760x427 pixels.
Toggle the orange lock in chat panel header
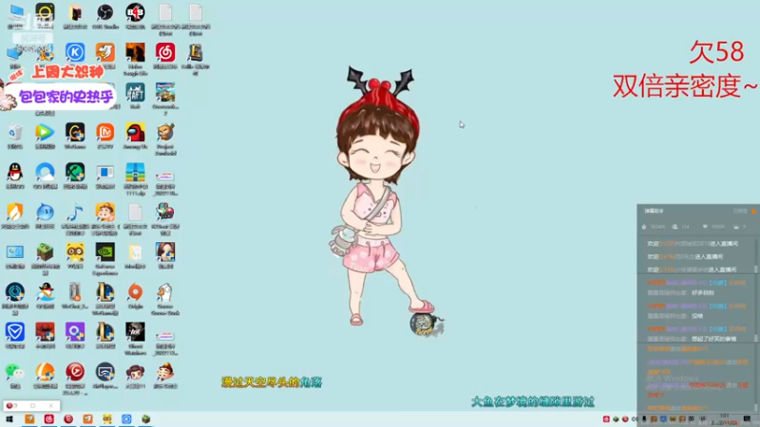753,211
